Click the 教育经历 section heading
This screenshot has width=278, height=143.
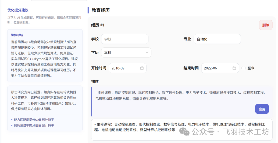click(x=101, y=10)
